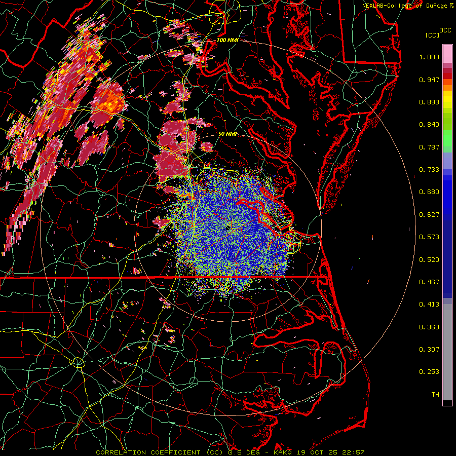Viewport: 456px width, 456px height.
Task: Select the 0.947 legend value
Action: click(429, 80)
